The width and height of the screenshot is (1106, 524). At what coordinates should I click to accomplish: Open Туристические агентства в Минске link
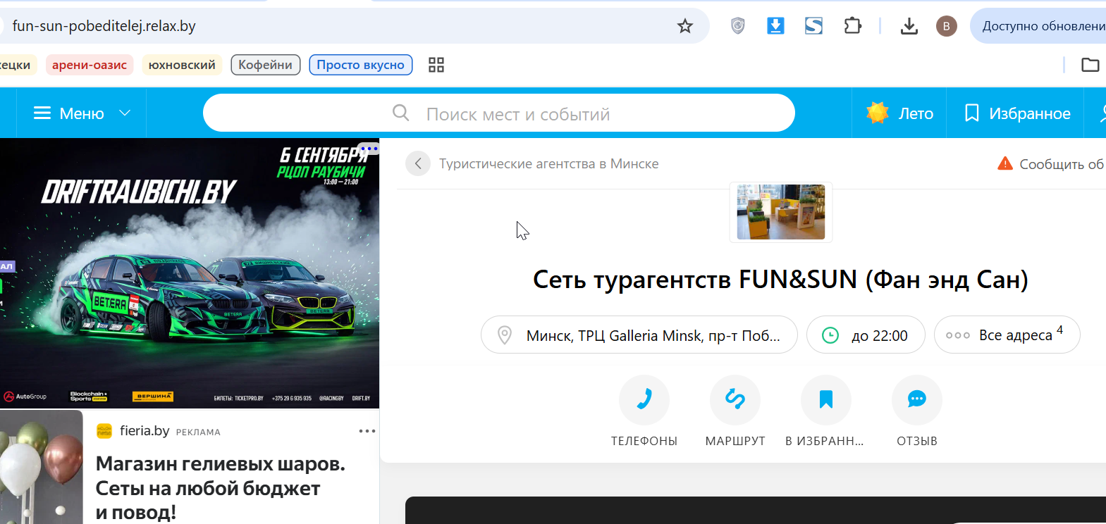(x=549, y=163)
